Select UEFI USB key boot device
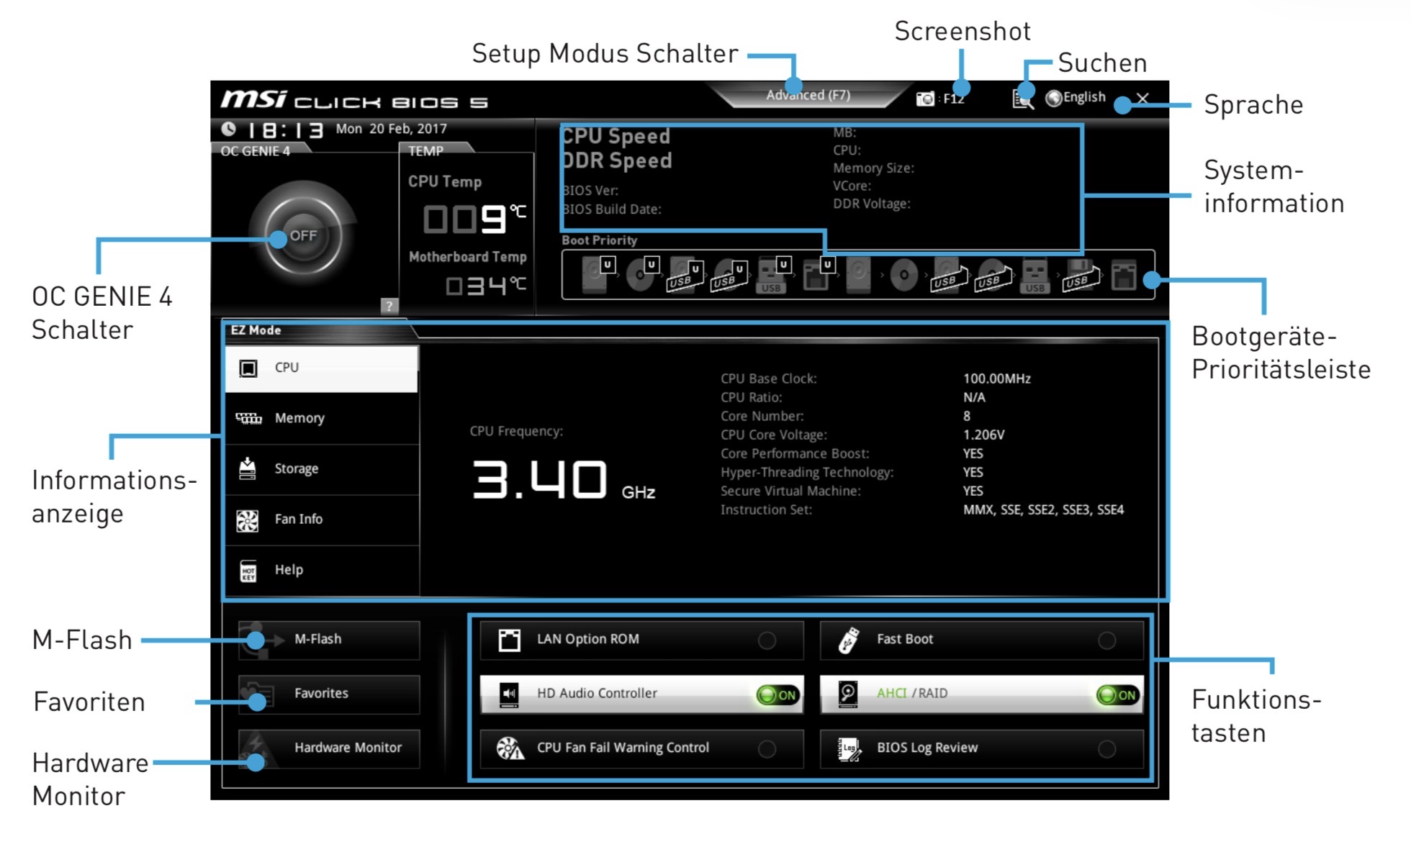 [774, 274]
